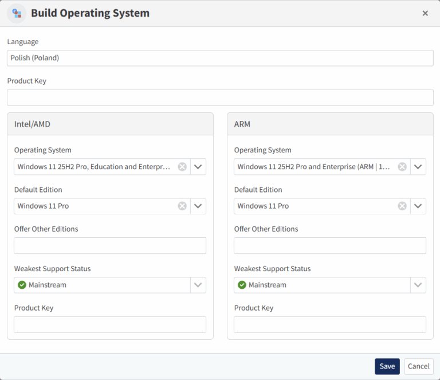Clear the ARM Operating System selection
Image resolution: width=440 pixels, height=380 pixels.
click(x=402, y=167)
